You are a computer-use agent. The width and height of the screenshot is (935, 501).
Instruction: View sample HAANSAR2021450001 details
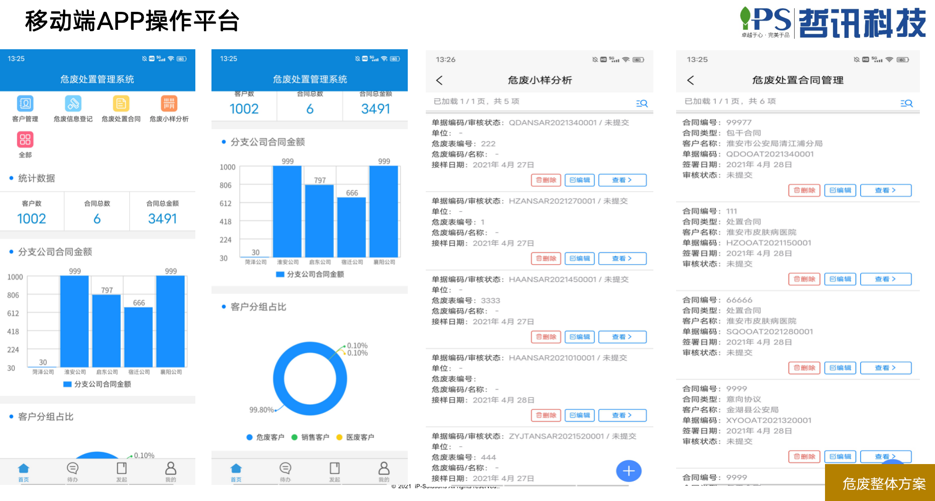point(623,337)
